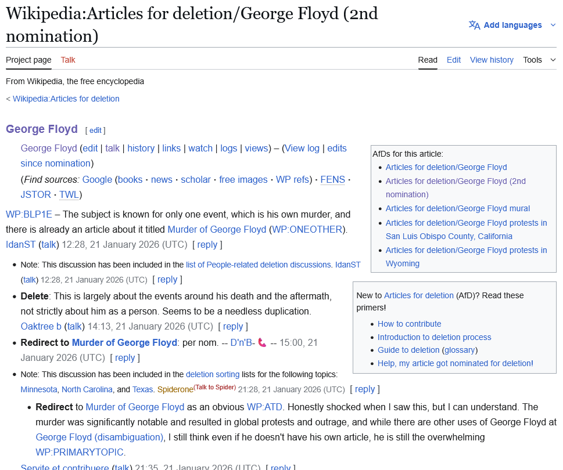The width and height of the screenshot is (563, 470).
Task: Open the North Carolina deletion sorting list
Action: pyautogui.click(x=87, y=390)
